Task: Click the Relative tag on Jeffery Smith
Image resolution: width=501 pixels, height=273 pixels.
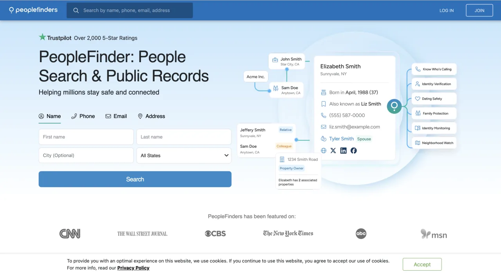Action: tap(286, 130)
